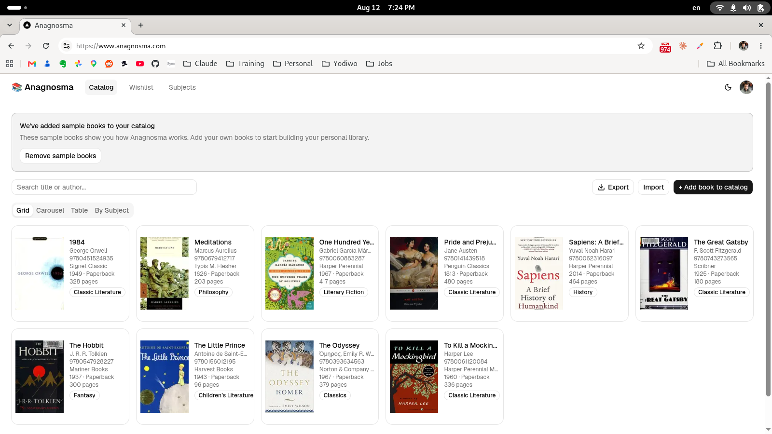The image size is (772, 434).
Task: Open the YouTube bookmark
Action: pos(140,64)
